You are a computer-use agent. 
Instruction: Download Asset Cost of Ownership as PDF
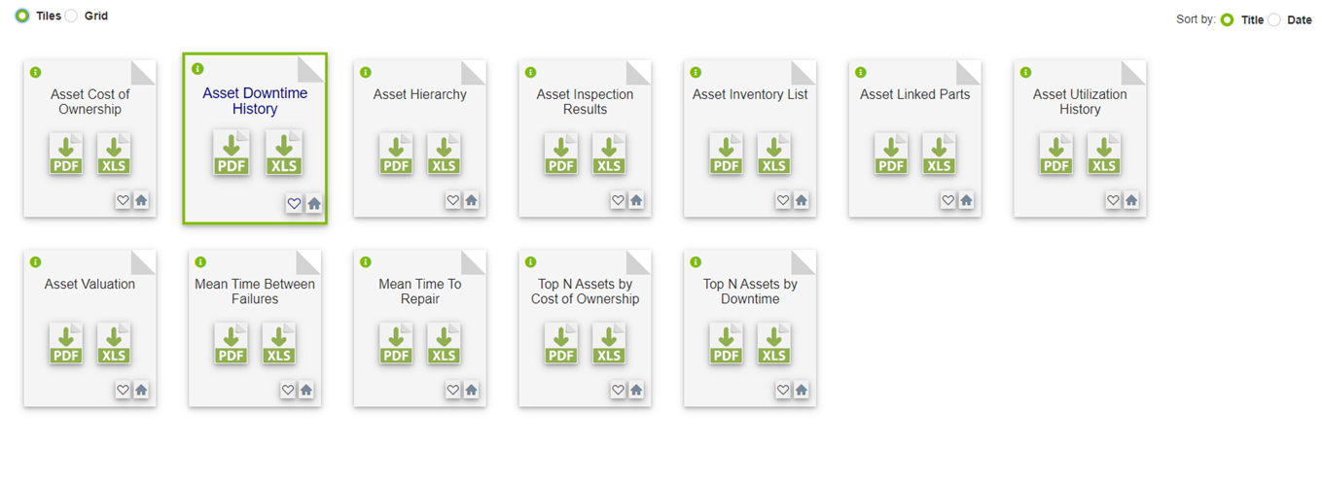[x=66, y=154]
